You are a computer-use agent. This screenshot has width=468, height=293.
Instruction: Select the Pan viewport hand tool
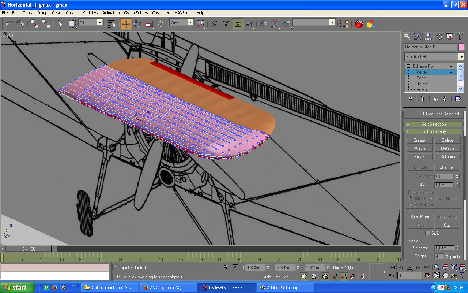[445, 275]
